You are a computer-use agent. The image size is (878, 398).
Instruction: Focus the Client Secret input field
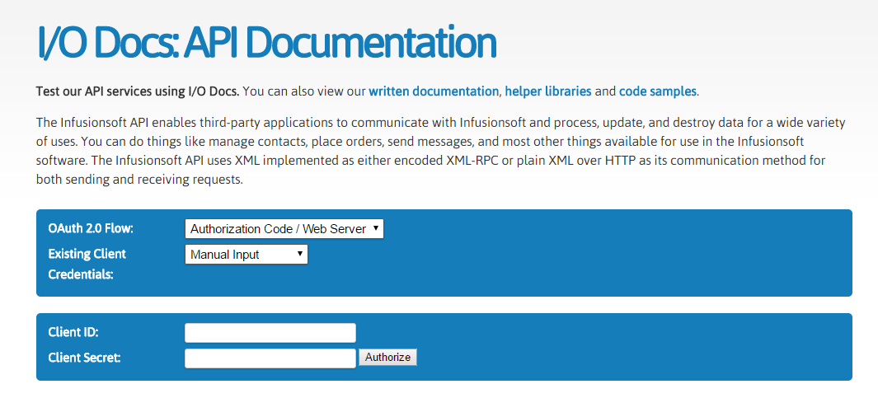270,358
